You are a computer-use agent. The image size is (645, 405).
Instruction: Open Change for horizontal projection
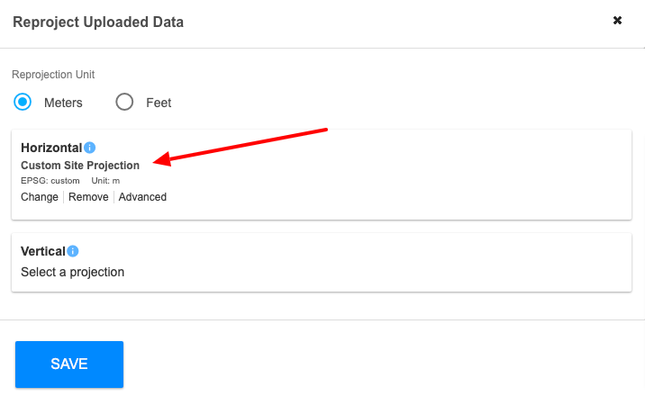click(40, 197)
